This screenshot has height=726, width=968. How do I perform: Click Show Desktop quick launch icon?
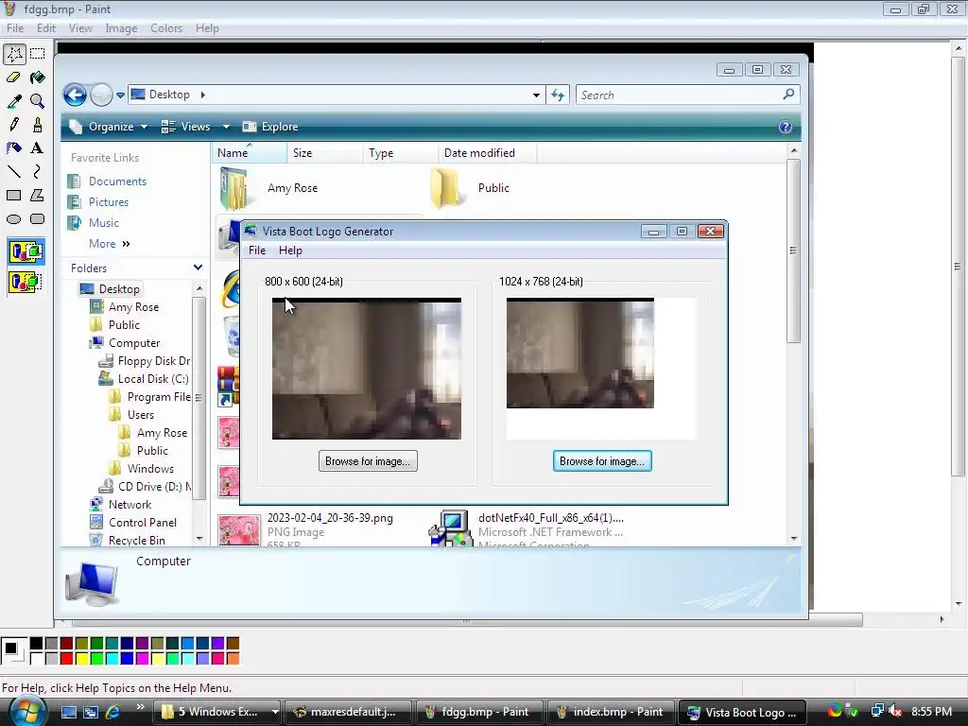click(68, 712)
